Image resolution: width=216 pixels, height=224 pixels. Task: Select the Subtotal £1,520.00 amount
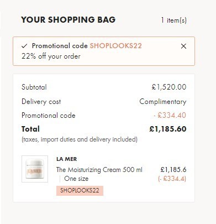click(169, 87)
